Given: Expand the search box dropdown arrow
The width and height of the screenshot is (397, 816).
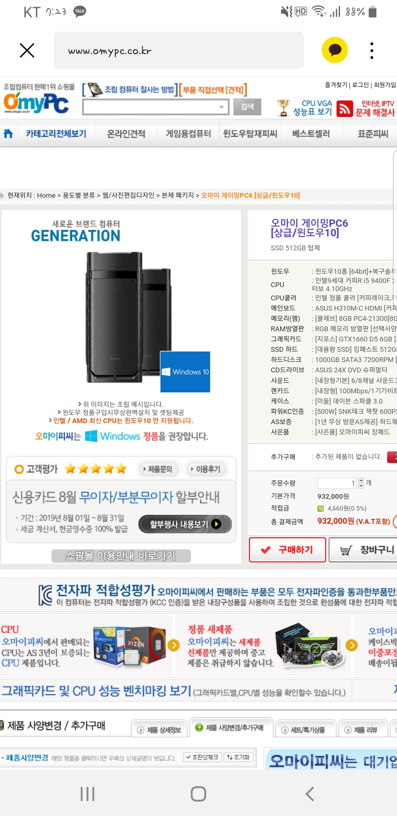Looking at the screenshot, I should point(221,107).
